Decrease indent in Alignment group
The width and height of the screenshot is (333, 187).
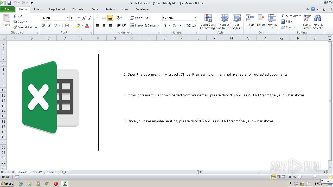tap(118, 25)
